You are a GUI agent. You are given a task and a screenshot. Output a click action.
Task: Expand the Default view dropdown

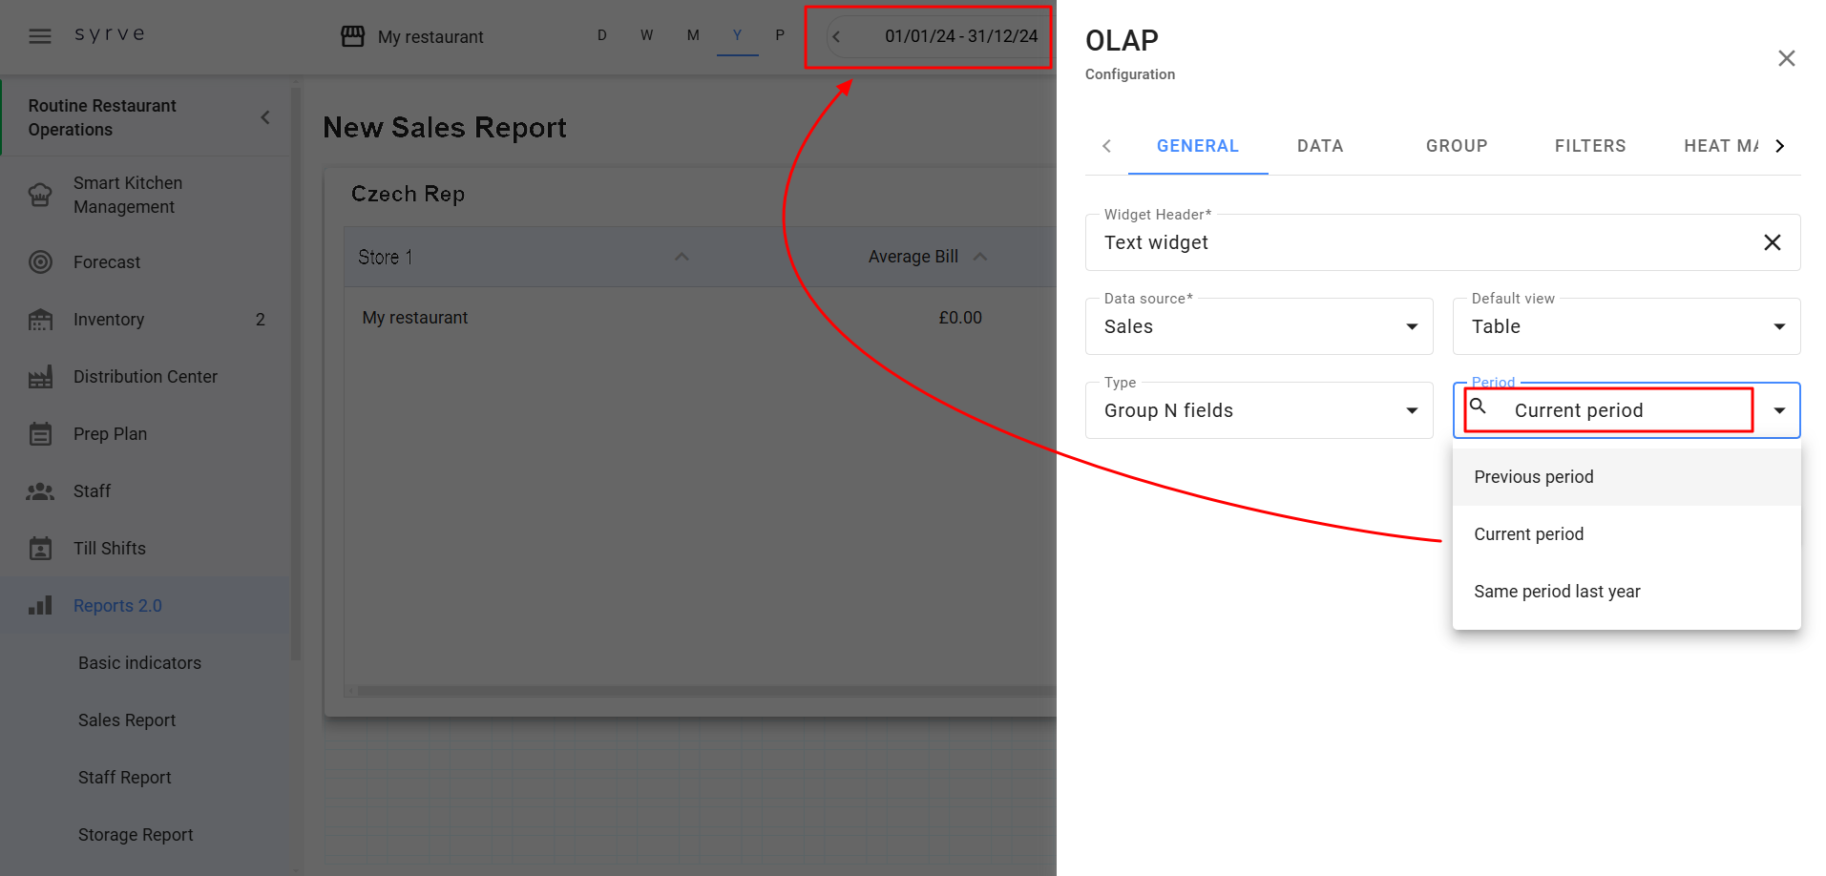coord(1626,326)
